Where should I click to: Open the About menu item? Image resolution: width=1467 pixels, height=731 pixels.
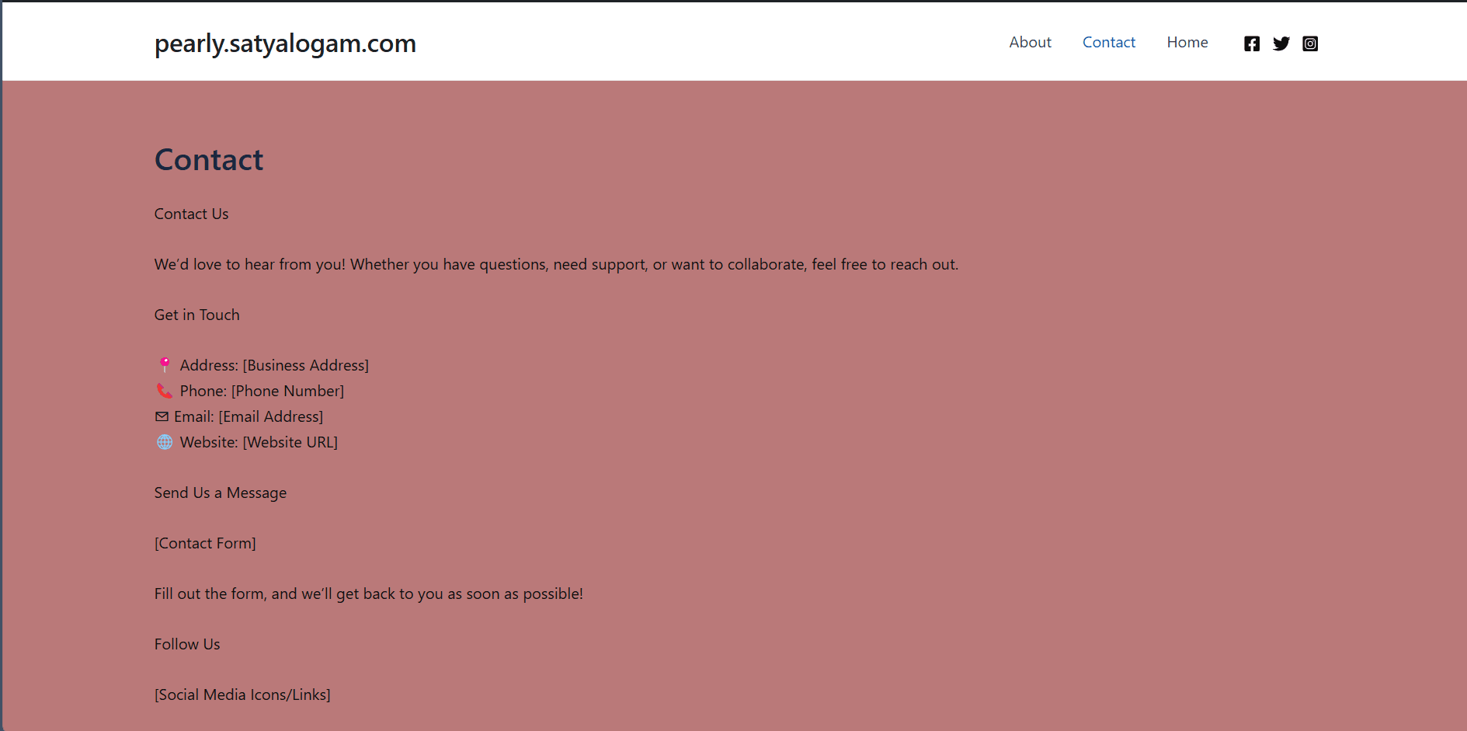coord(1030,43)
